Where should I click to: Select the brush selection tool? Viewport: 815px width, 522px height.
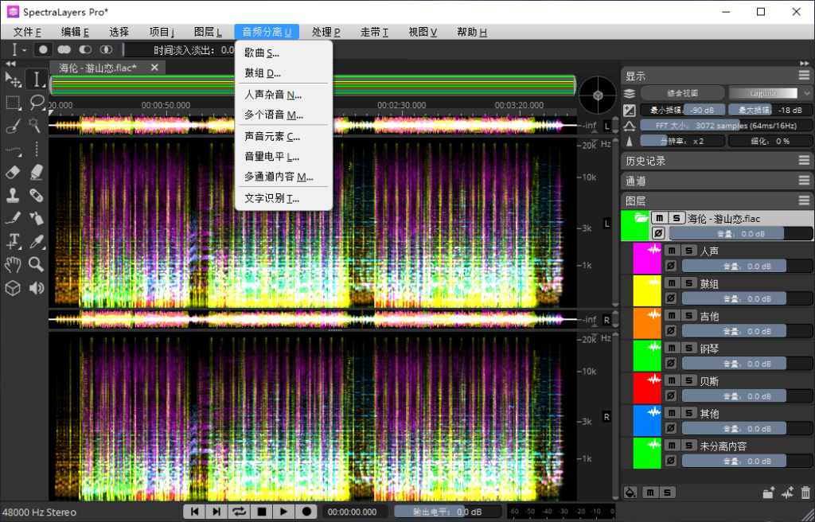pyautogui.click(x=13, y=125)
